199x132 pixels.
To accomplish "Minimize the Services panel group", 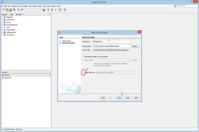I will click(x=50, y=15).
